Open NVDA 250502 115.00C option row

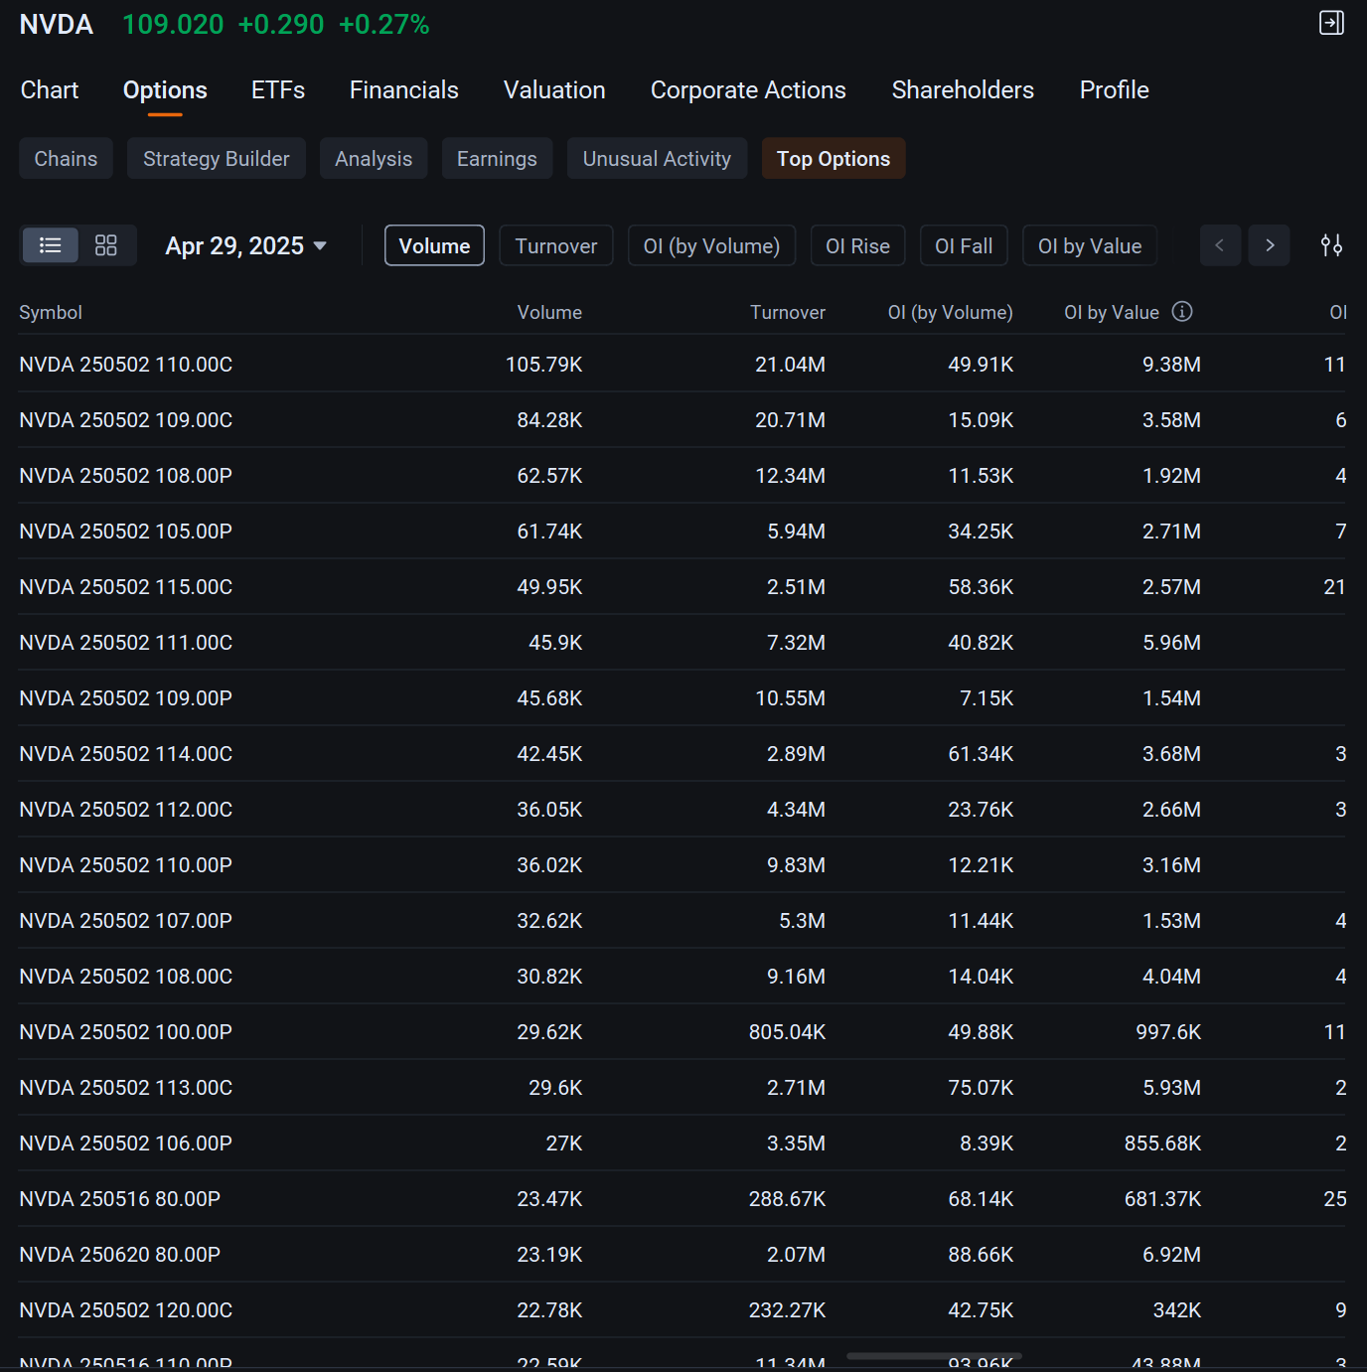(x=683, y=586)
